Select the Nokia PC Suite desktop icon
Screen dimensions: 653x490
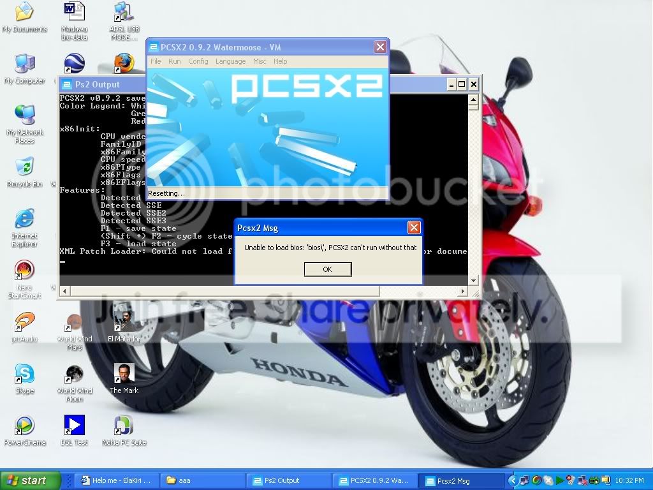(124, 431)
